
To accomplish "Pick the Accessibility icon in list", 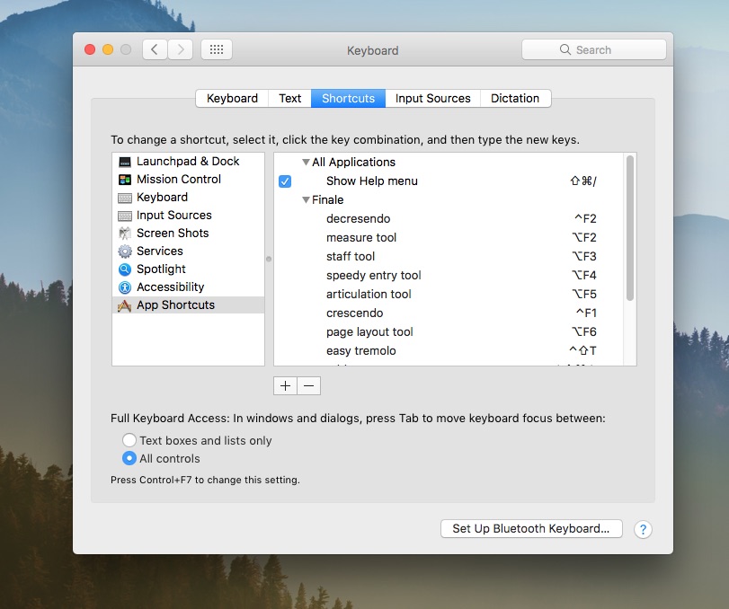I will tap(125, 287).
